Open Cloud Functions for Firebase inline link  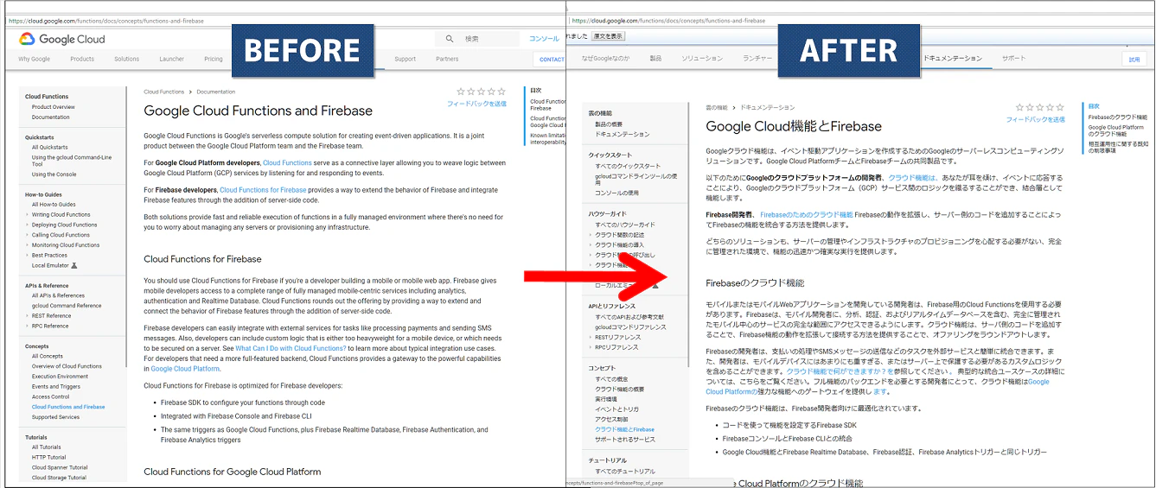click(263, 190)
